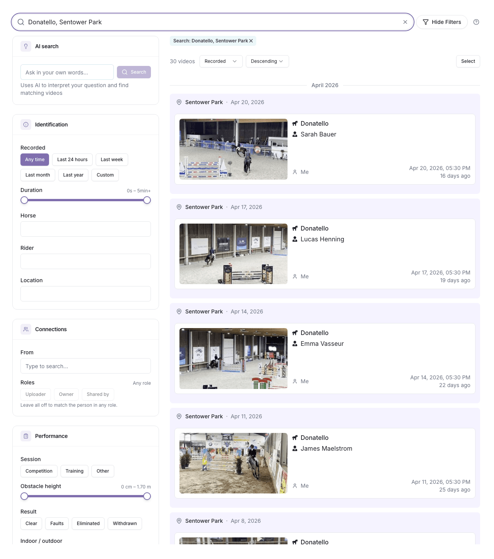
Task: Toggle Training session filter
Action: (74, 471)
